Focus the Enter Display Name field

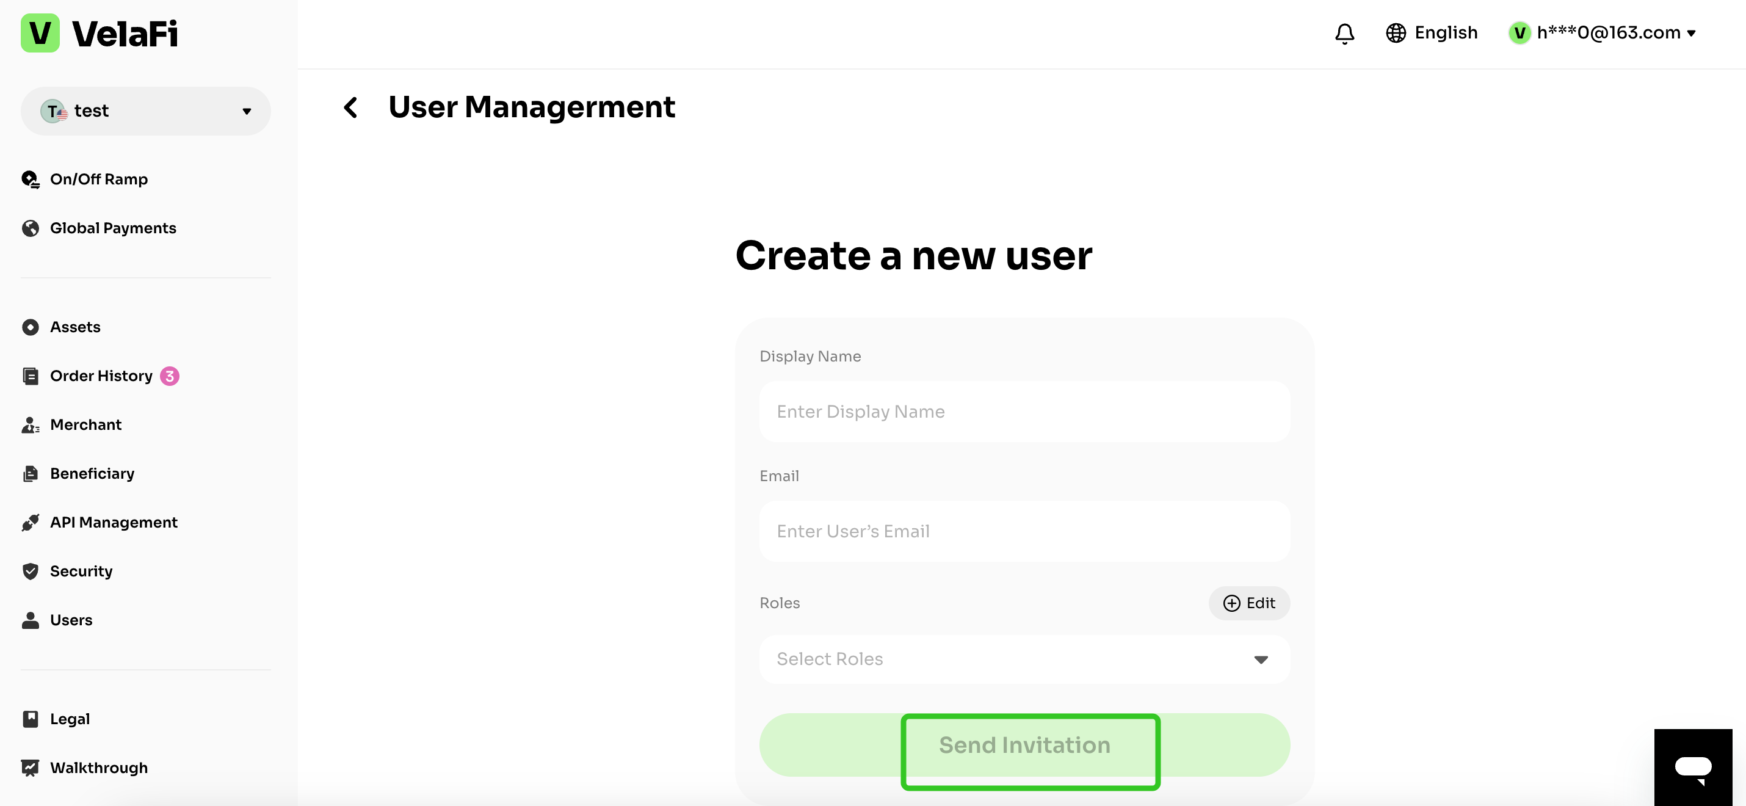tap(1023, 412)
